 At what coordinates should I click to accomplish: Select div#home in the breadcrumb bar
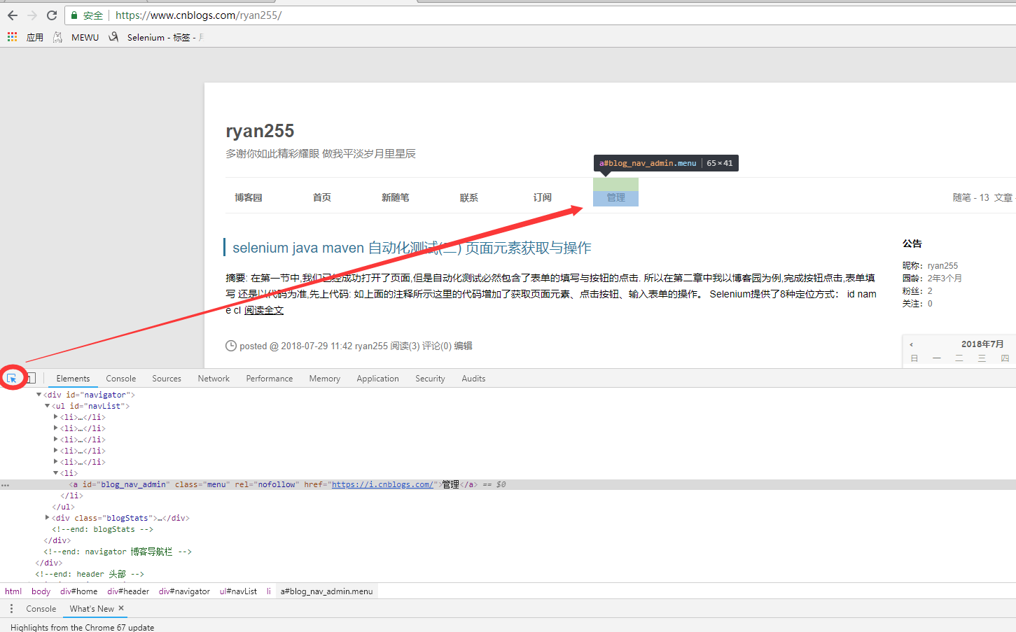[79, 591]
